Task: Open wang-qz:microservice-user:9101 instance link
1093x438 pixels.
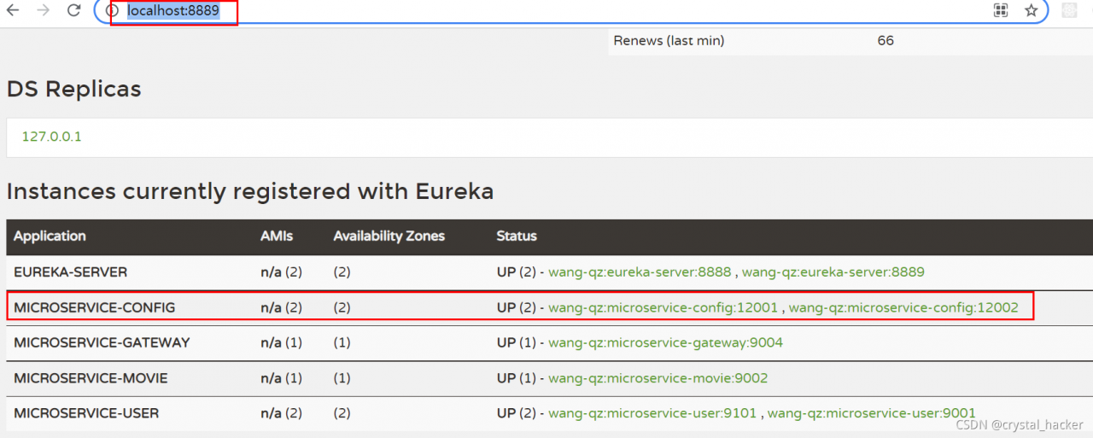Action: [x=652, y=413]
